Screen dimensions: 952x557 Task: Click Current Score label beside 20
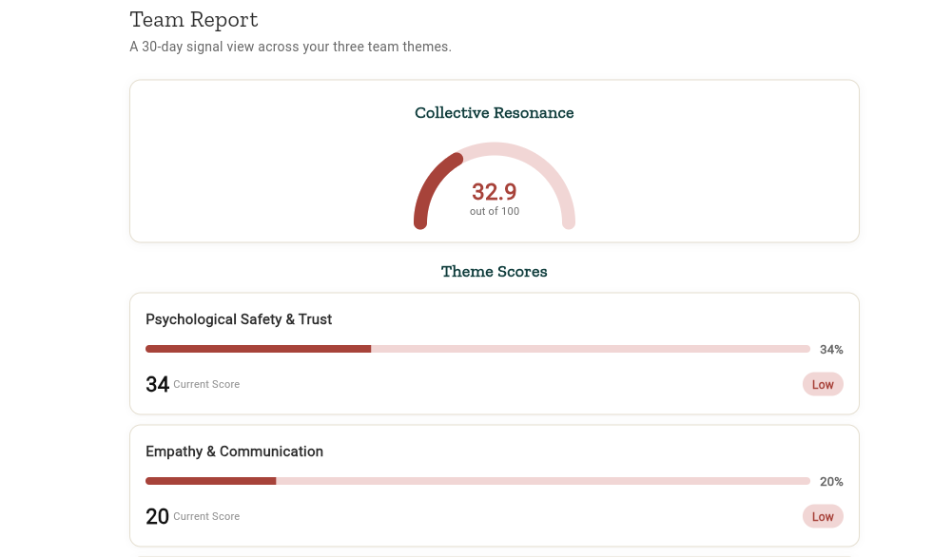206,517
